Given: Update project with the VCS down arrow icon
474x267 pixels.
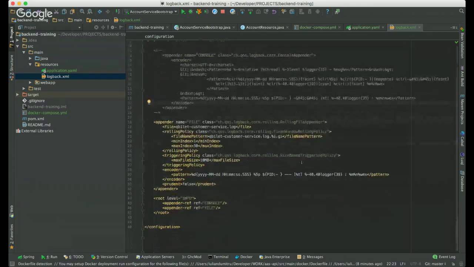Looking at the screenshot, I should [242, 11].
